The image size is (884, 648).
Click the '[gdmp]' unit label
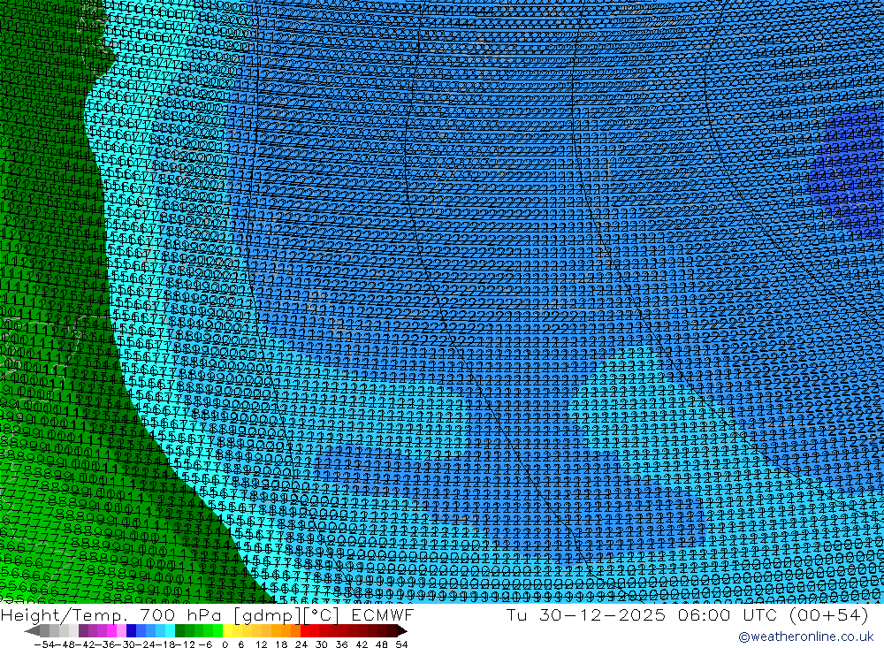(267, 614)
